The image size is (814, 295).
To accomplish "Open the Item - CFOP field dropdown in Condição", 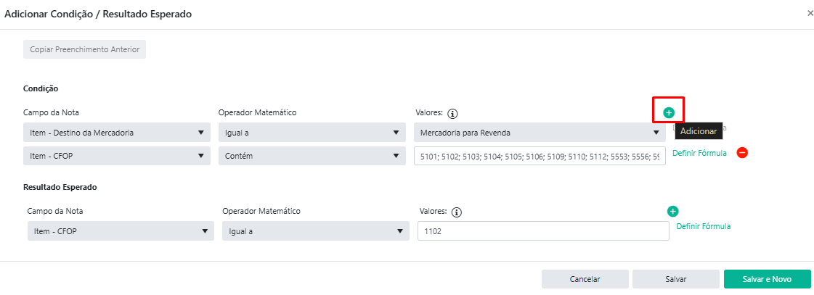I will coord(113,156).
